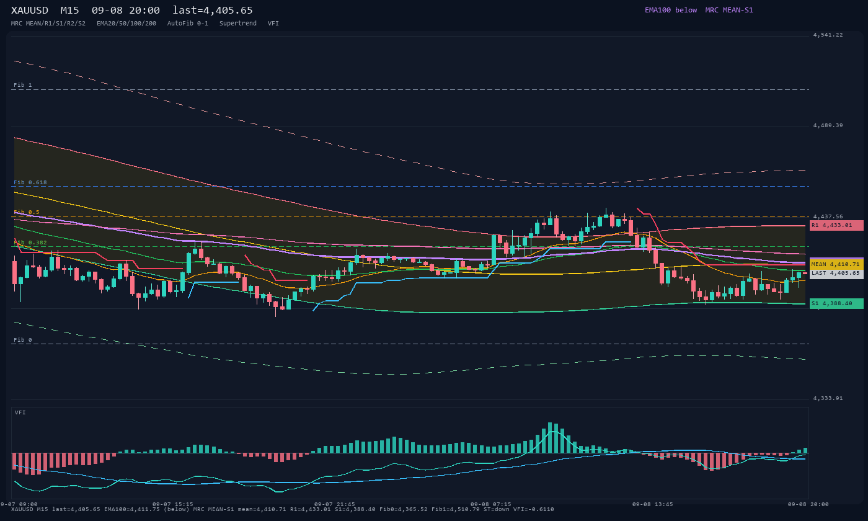Click the AutoFib 0-1 legend entry
Screen dimensions: 868x521
[188, 23]
